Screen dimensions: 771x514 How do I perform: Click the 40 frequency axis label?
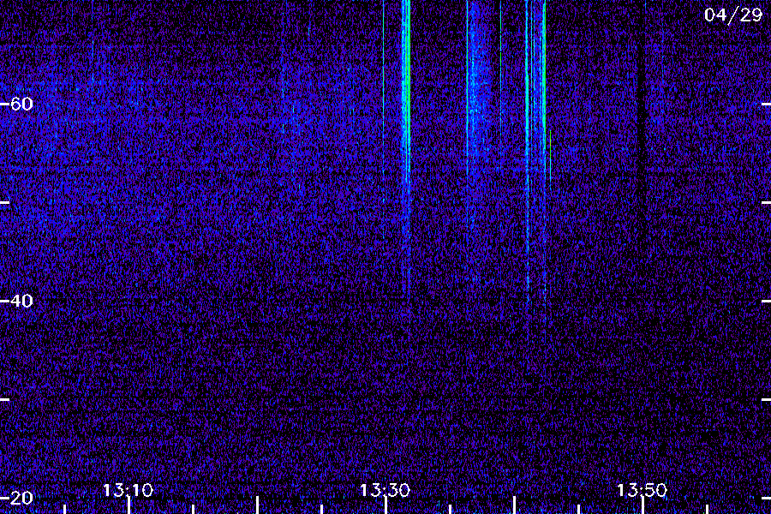pos(21,301)
